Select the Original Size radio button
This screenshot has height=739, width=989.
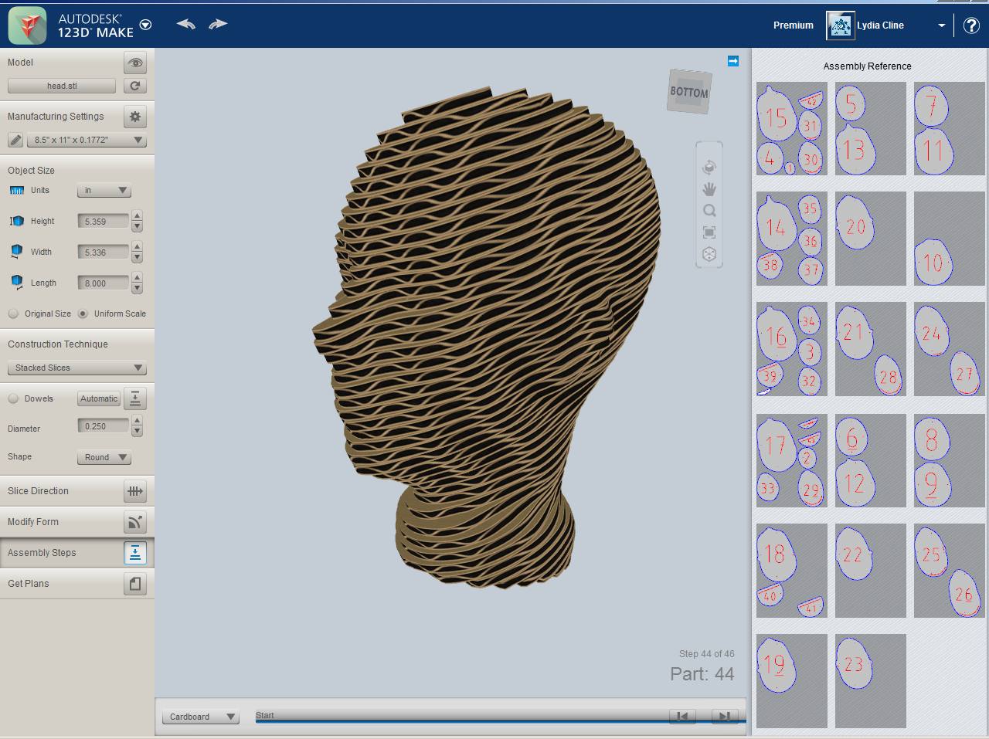pyautogui.click(x=14, y=314)
